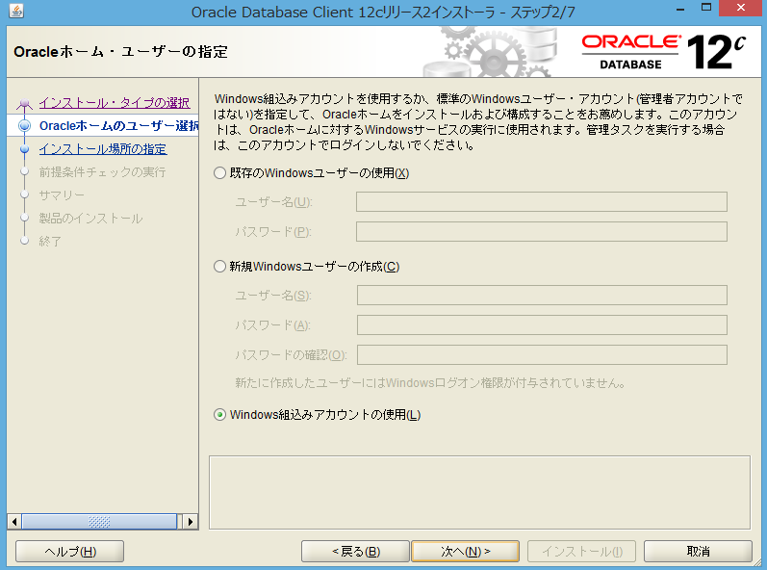767x570 pixels.
Task: Click the ユーザー名(S) input field
Action: [x=542, y=295]
